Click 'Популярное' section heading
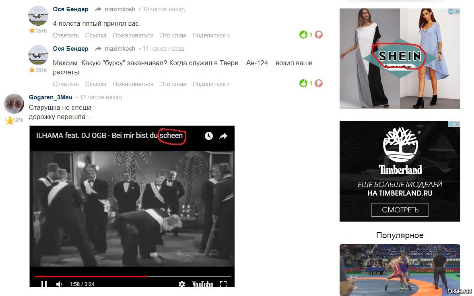 [400, 235]
